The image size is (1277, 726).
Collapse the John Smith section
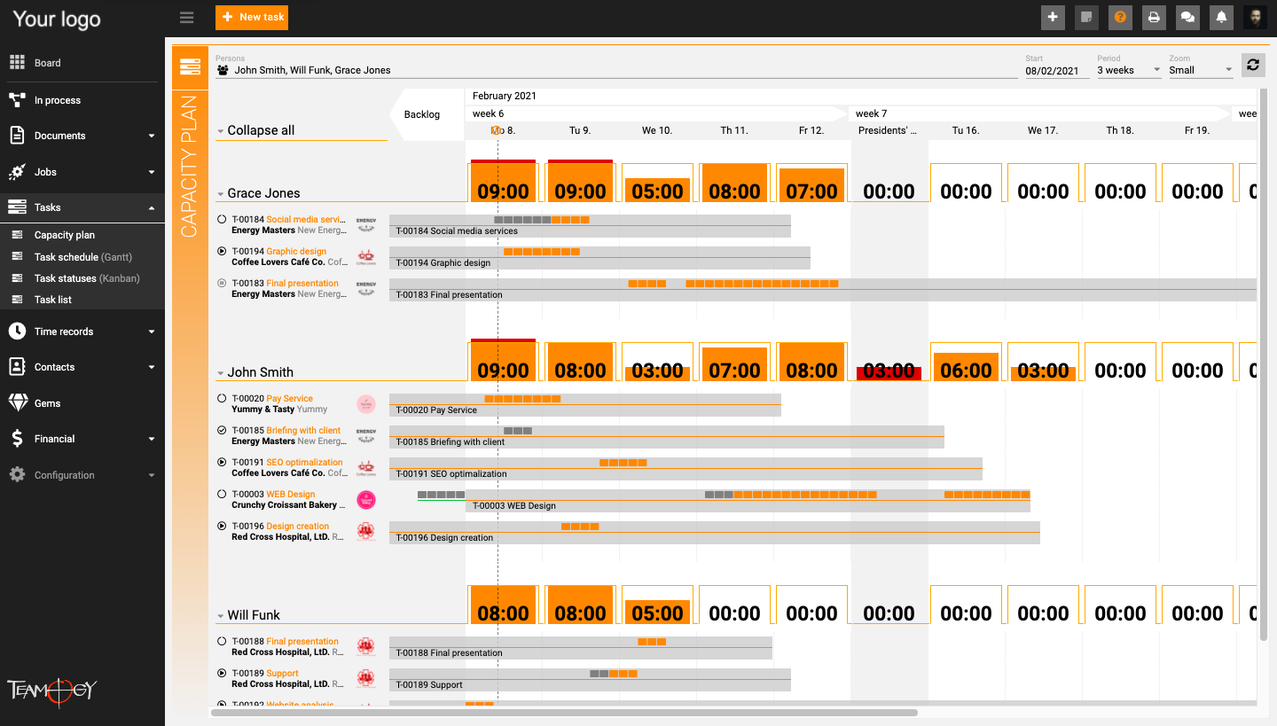pyautogui.click(x=220, y=373)
